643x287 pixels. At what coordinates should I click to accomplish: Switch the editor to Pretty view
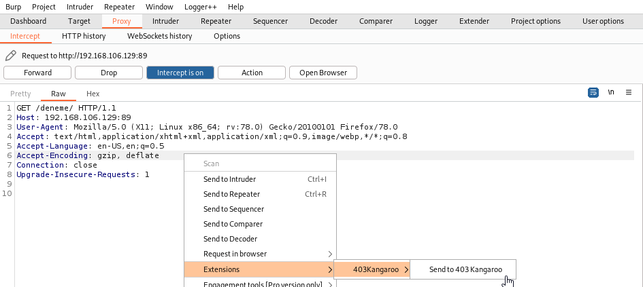[20, 94]
